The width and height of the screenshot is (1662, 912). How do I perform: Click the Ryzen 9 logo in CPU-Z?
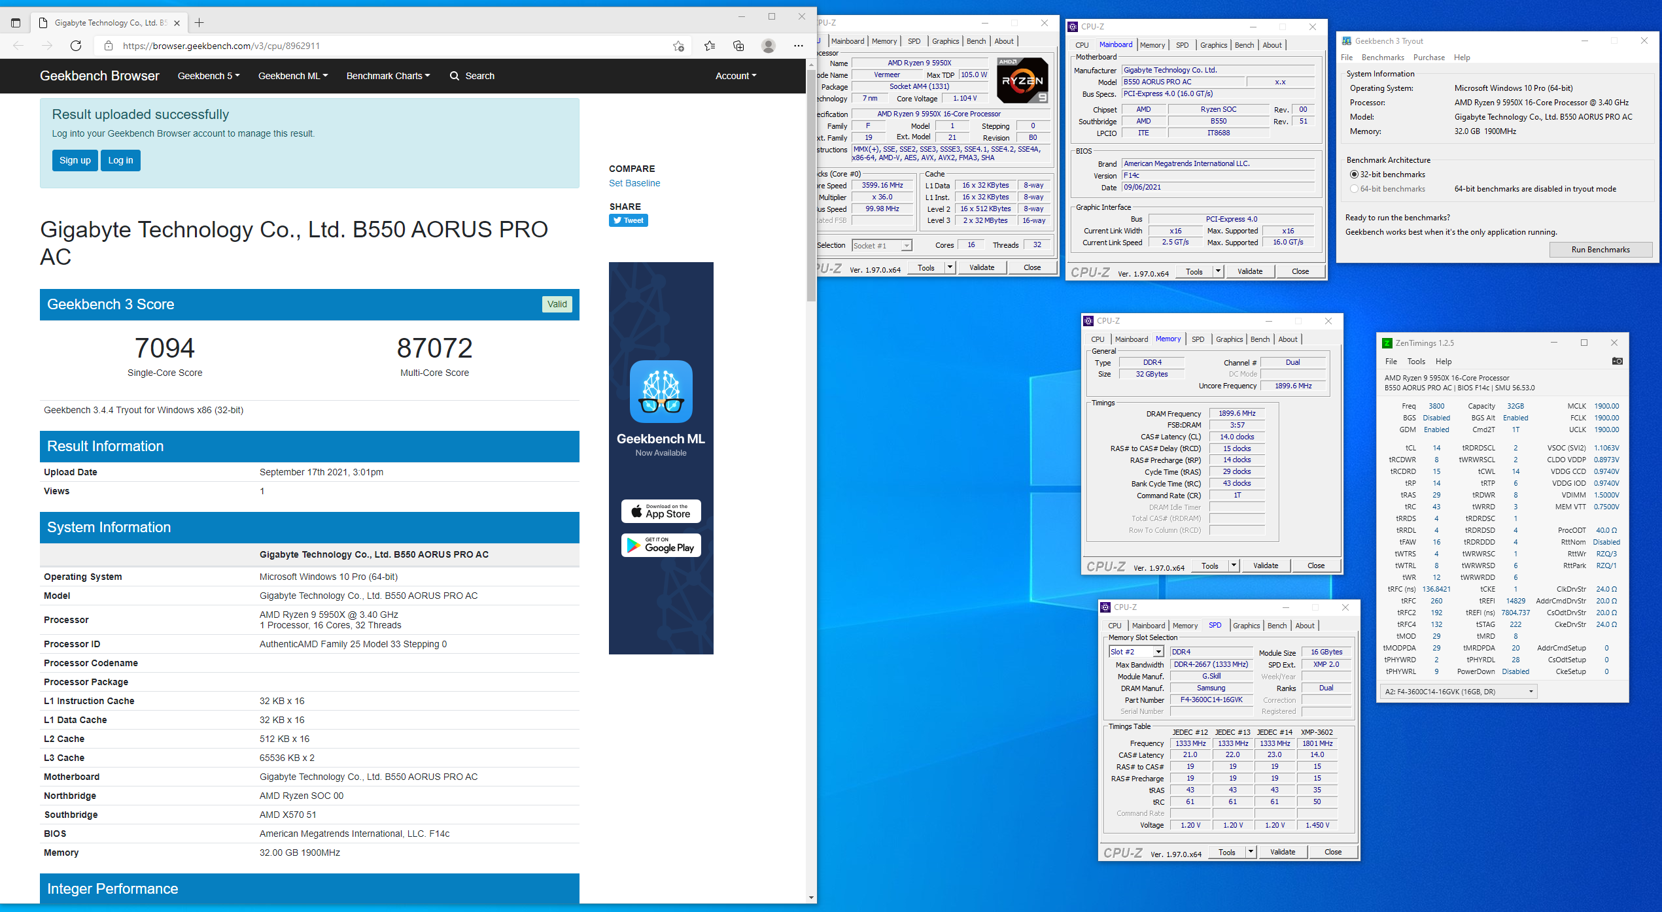click(x=1024, y=80)
